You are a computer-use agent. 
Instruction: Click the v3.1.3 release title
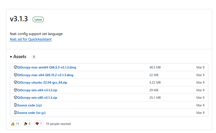coord(19,19)
